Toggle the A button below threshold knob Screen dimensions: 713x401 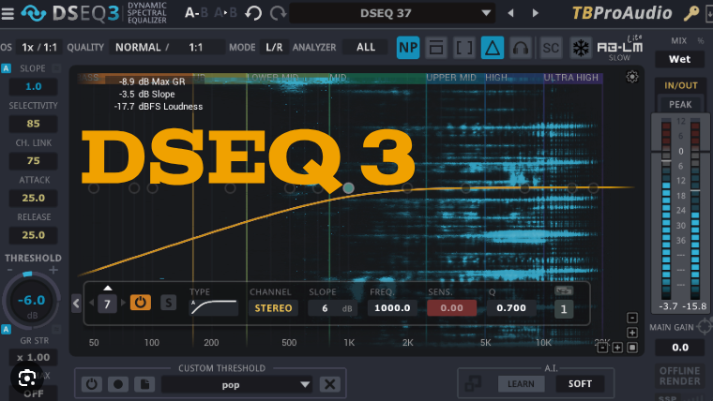point(6,329)
